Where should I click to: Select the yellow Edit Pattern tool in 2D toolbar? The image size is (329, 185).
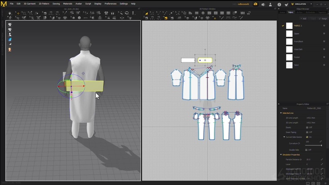(x=146, y=13)
